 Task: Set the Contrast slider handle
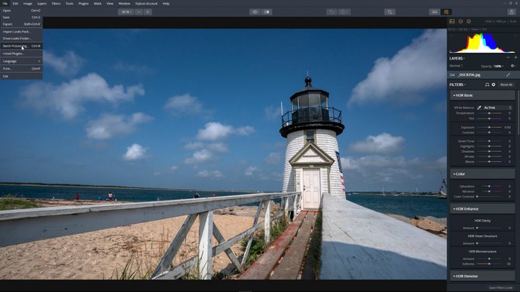(x=489, y=132)
